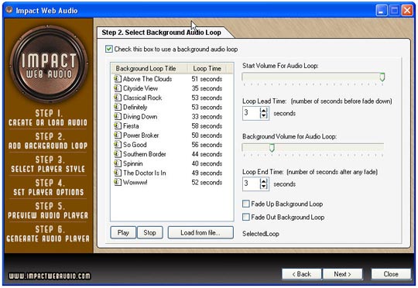Go to Step 2 Add Background Loop

[x=48, y=141]
